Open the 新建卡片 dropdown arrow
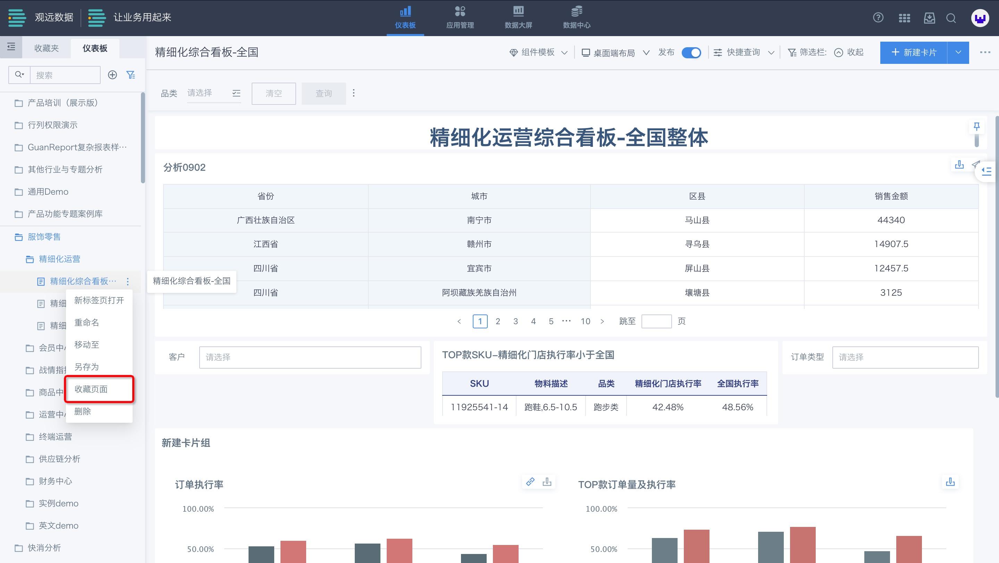This screenshot has height=563, width=999. pyautogui.click(x=958, y=52)
